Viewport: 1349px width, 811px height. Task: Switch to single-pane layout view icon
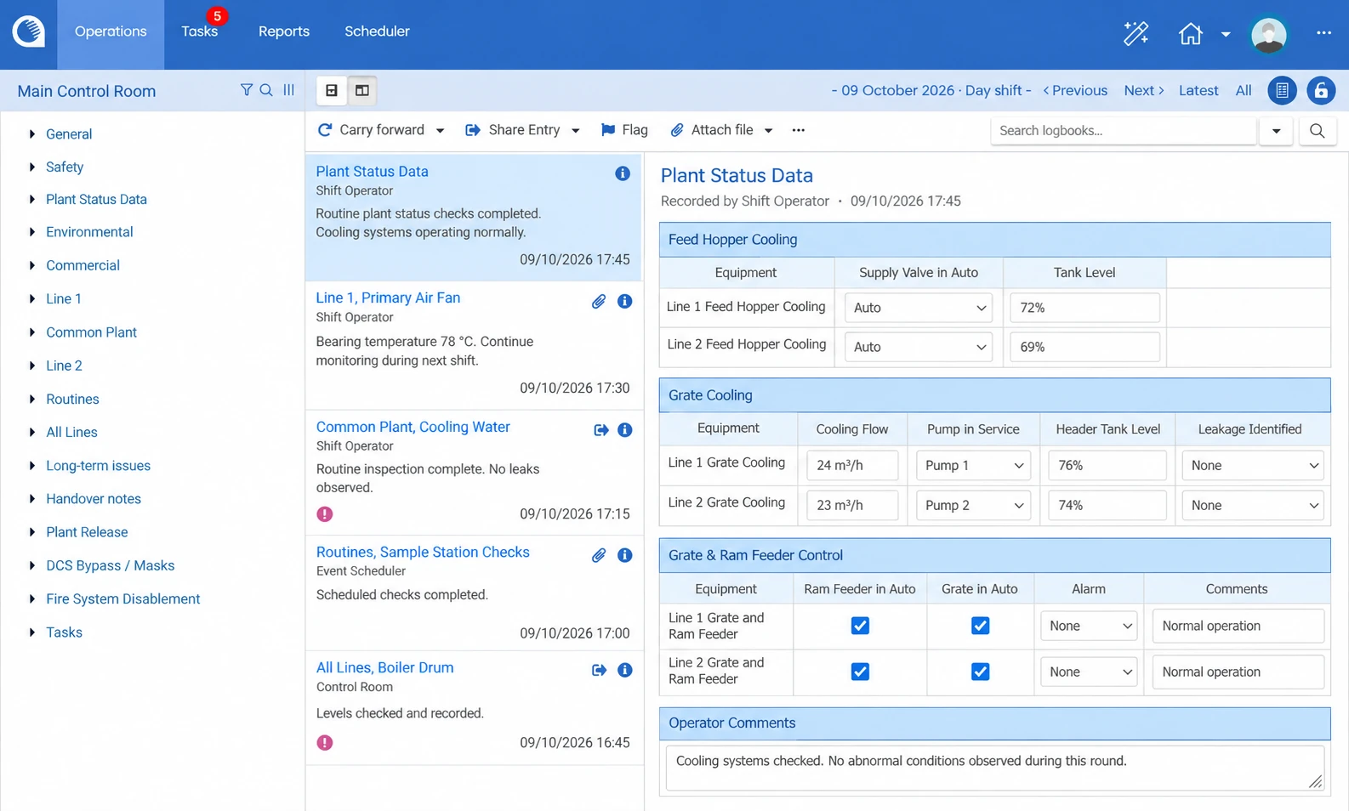click(332, 90)
